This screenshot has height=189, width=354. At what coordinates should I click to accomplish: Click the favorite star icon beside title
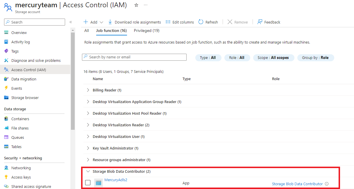click(136, 5)
